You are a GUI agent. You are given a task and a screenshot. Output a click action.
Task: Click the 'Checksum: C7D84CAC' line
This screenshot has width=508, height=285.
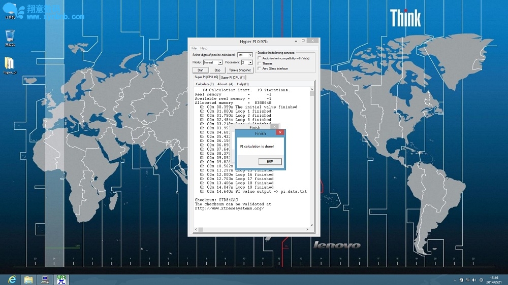click(216, 200)
